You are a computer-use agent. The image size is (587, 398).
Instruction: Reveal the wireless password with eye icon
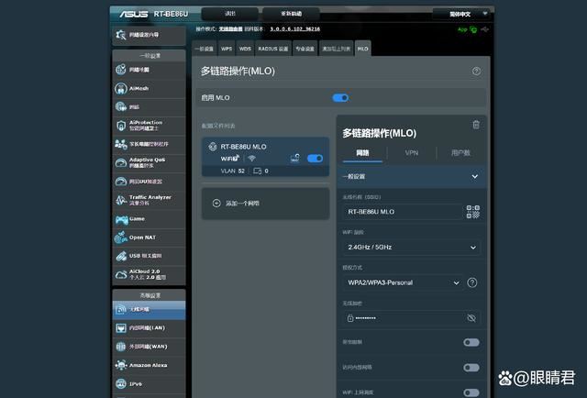[471, 317]
